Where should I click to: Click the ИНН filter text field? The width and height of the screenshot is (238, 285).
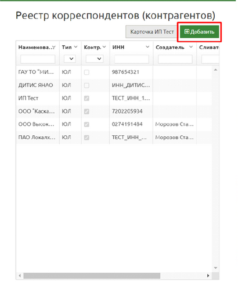coord(132,59)
